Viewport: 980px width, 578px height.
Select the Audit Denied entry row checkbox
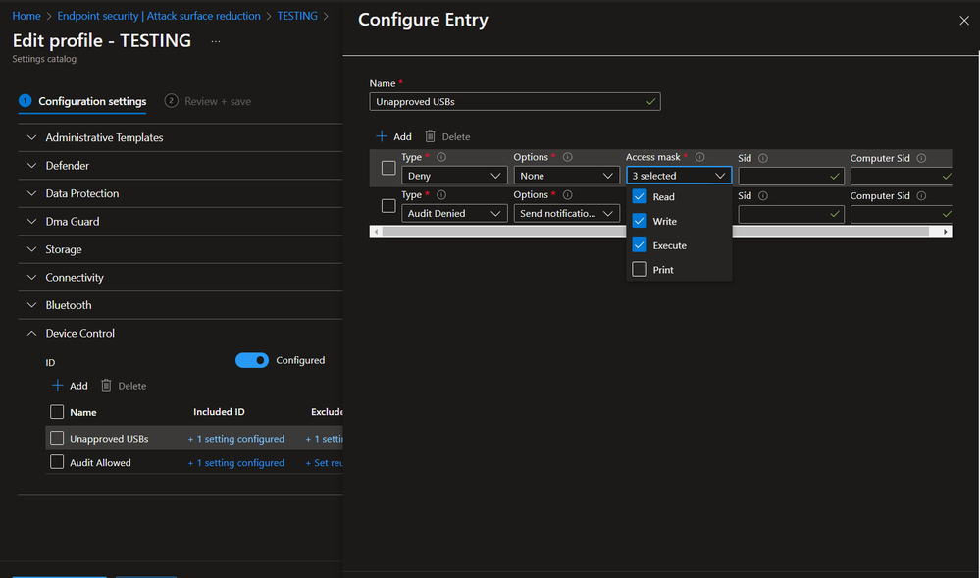pyautogui.click(x=388, y=206)
